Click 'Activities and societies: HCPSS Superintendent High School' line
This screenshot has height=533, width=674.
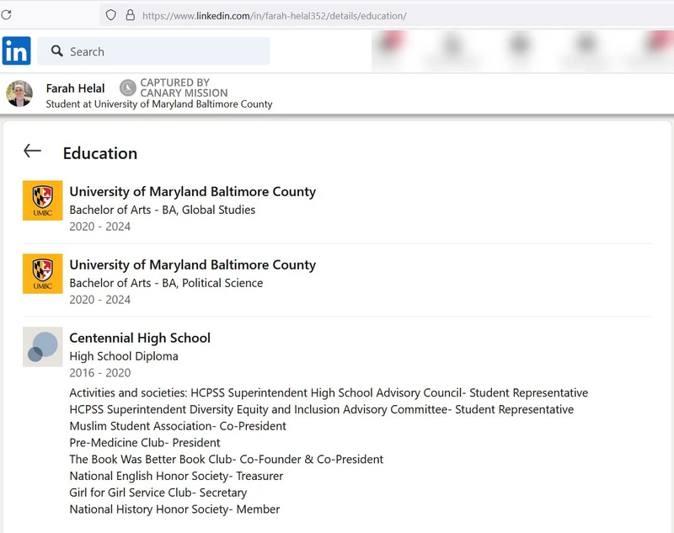click(x=329, y=393)
